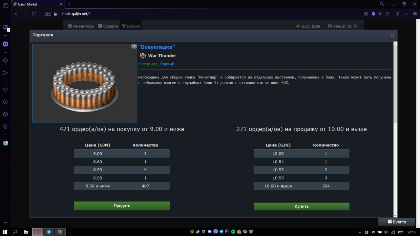Viewport: 420px width, 236px height.
Task: Take a snapshot with the camera icon
Action: click(x=366, y=14)
